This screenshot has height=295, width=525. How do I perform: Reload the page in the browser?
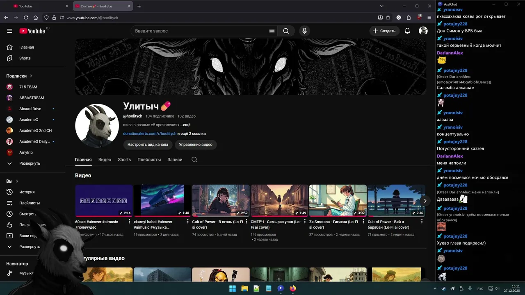click(26, 18)
